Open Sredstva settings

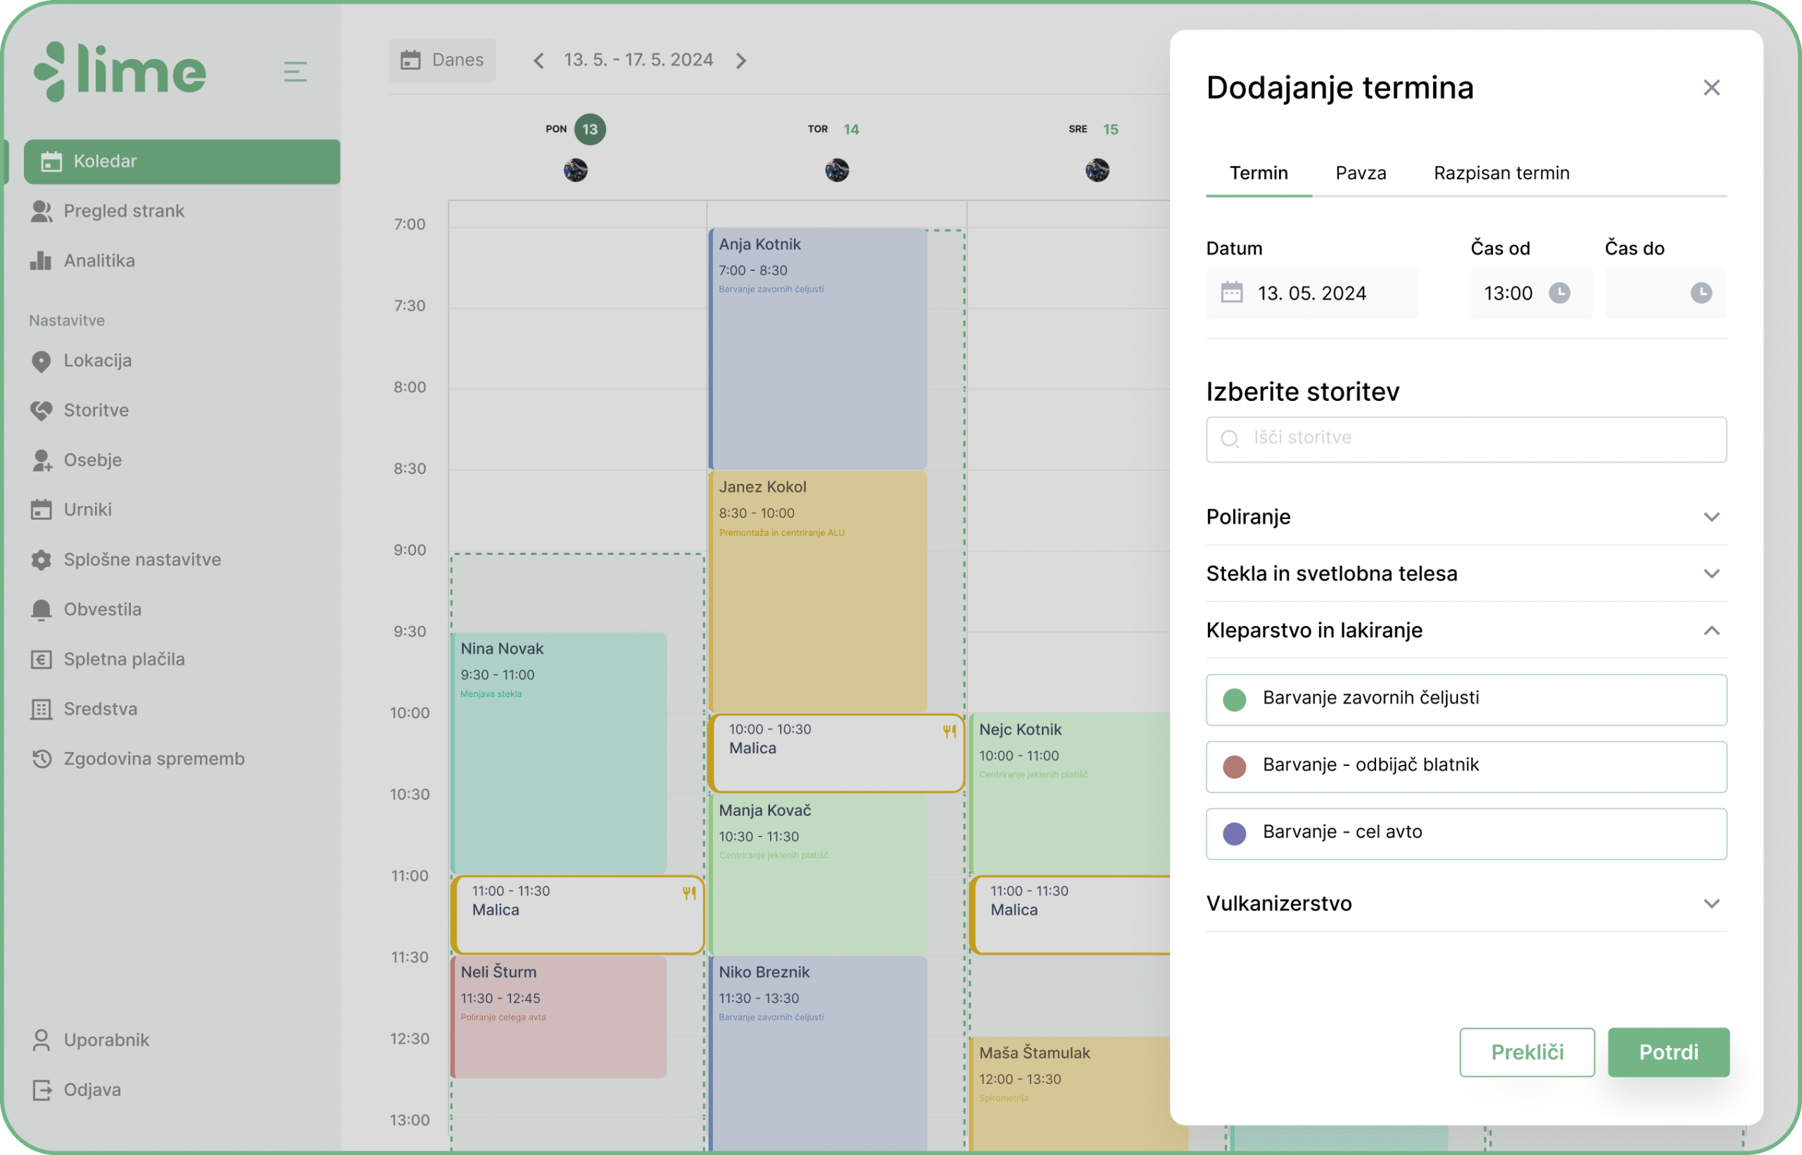pyautogui.click(x=83, y=709)
